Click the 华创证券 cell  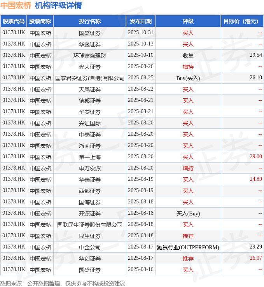90,259
